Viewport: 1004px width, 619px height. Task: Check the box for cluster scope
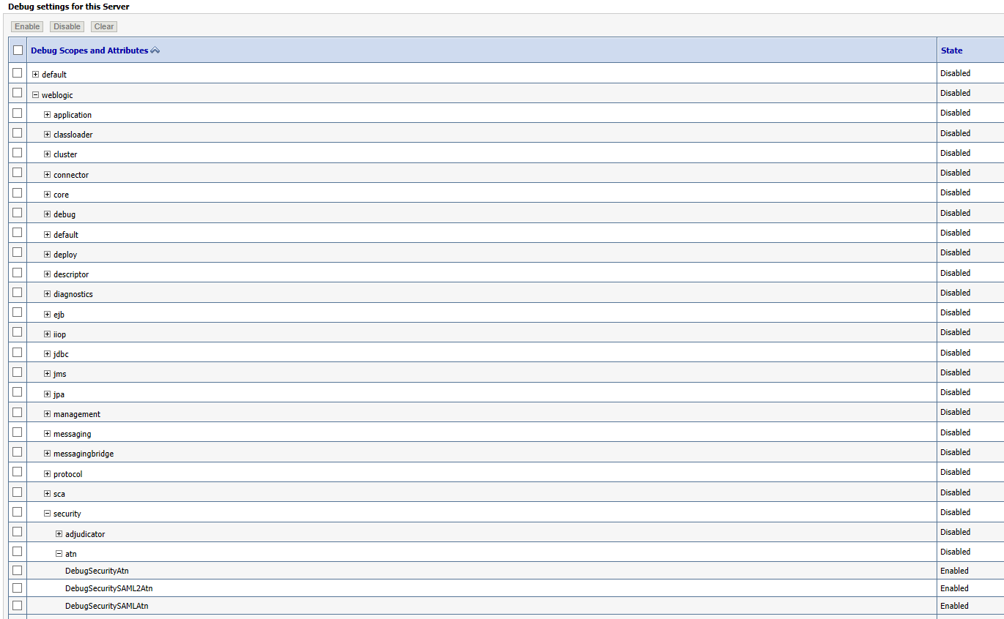18,153
